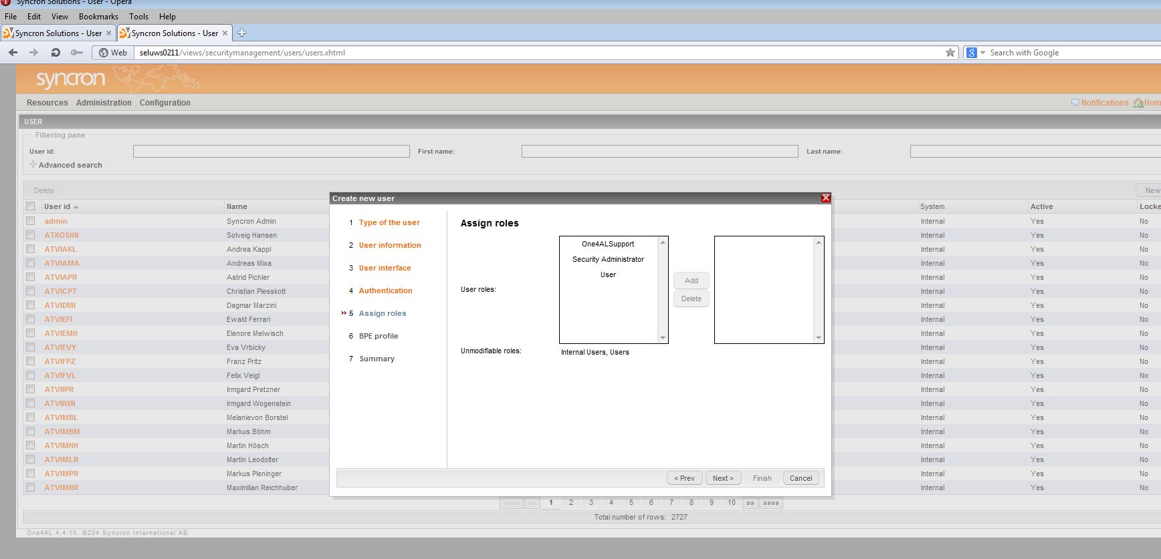Close the Create new user dialog

(825, 198)
